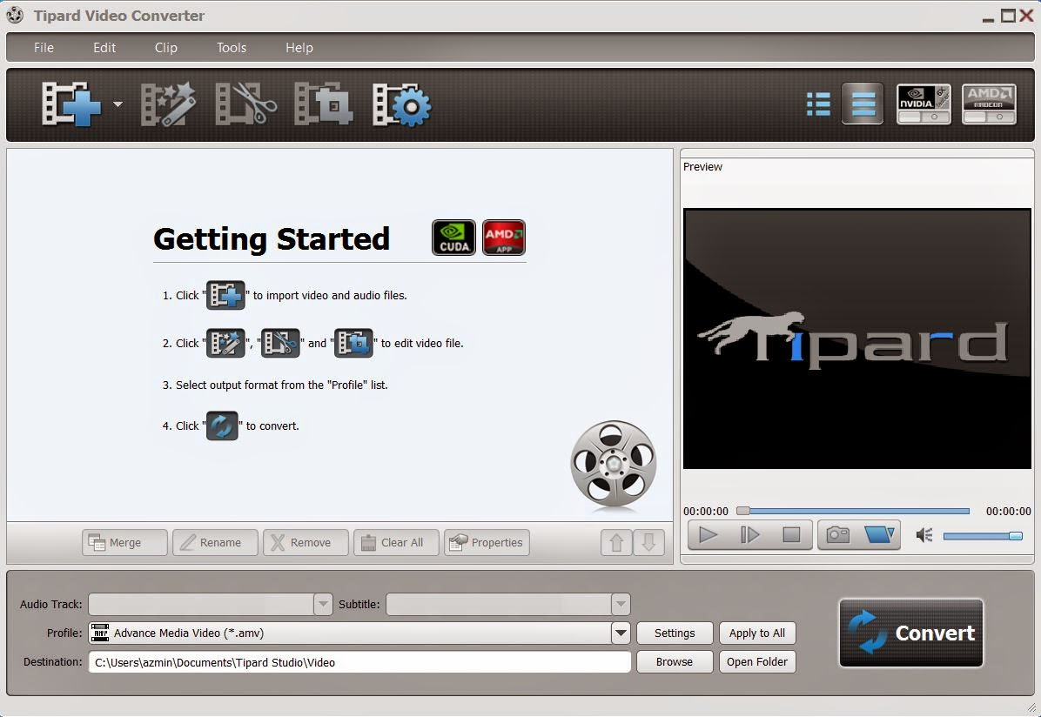
Task: Click the Destination path input field
Action: pos(359,662)
